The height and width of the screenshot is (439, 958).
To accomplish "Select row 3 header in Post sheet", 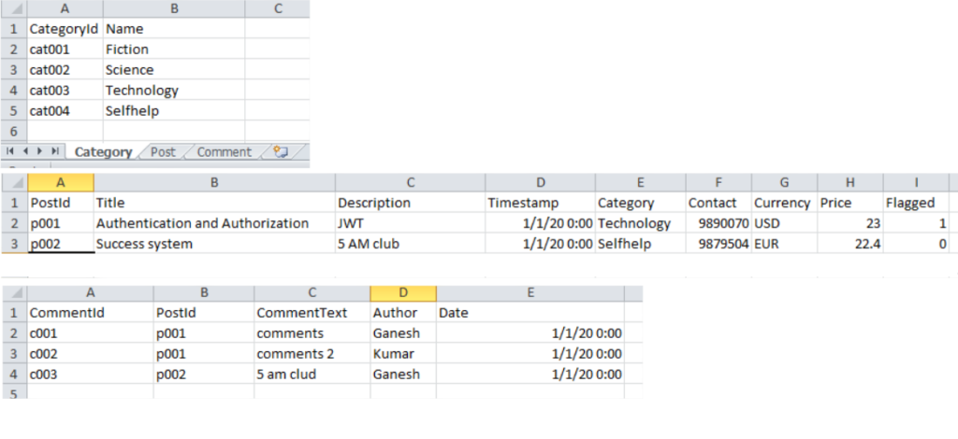I will (x=14, y=244).
